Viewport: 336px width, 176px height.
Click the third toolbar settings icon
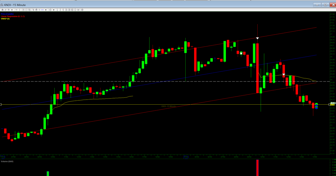[9, 10]
